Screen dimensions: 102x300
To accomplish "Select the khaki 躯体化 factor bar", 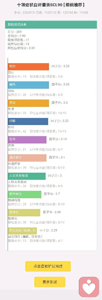I will (24, 212).
